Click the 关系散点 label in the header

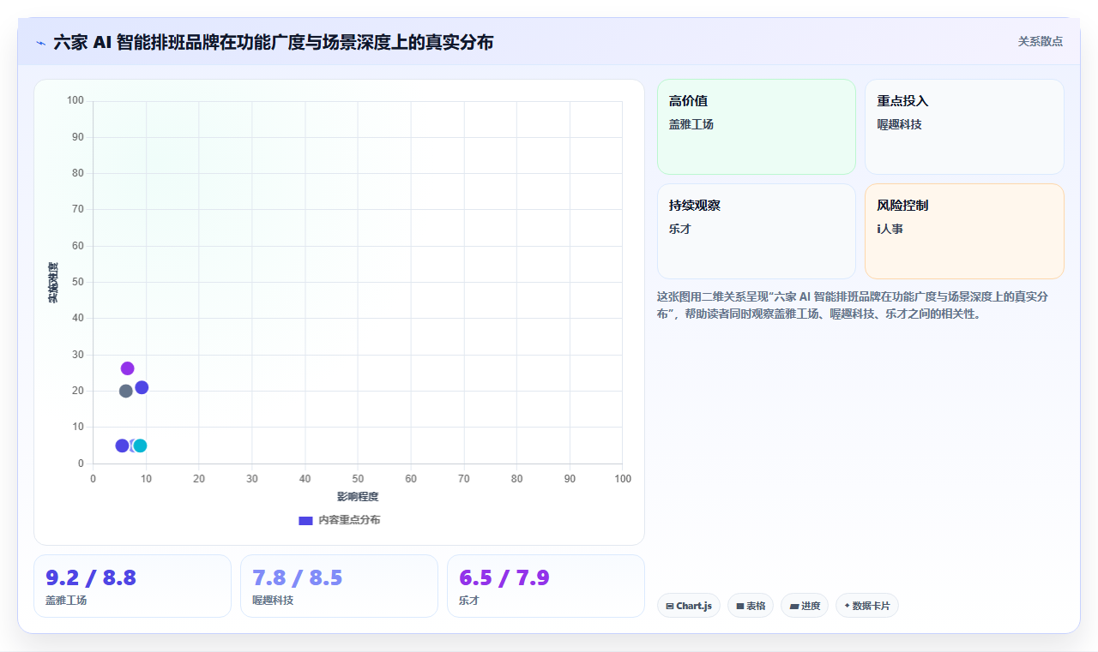1041,41
